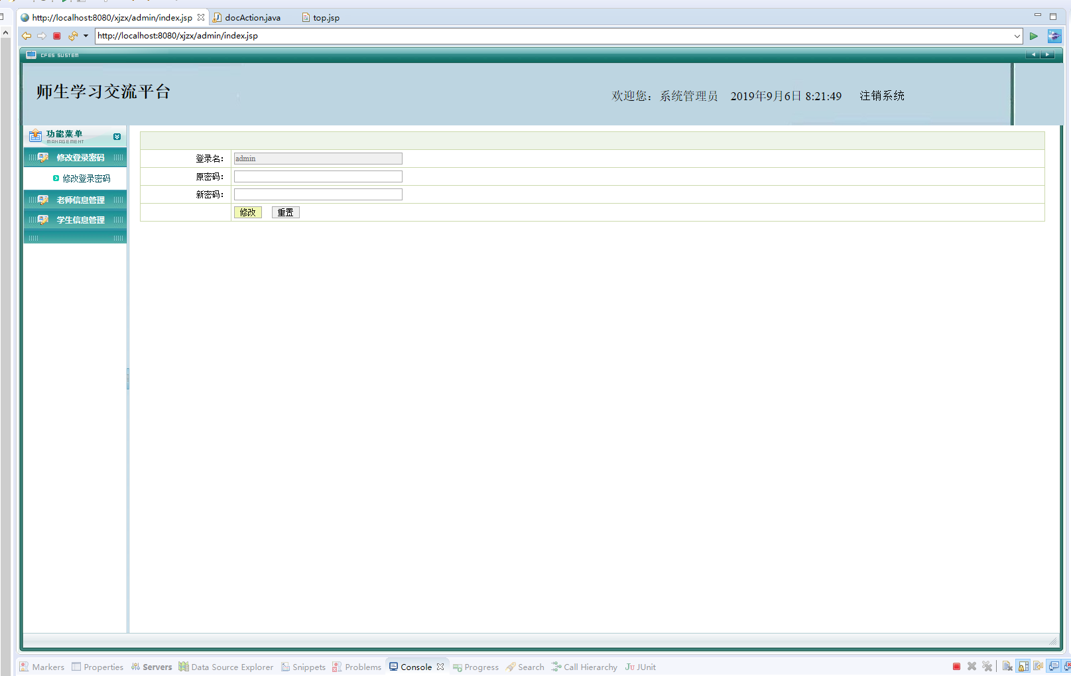Screen dimensions: 1071x676
Task: Close the index.jsp browser tab
Action: pyautogui.click(x=201, y=17)
